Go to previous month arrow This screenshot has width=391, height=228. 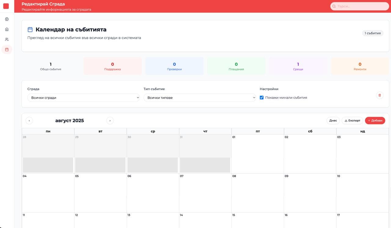(x=29, y=121)
